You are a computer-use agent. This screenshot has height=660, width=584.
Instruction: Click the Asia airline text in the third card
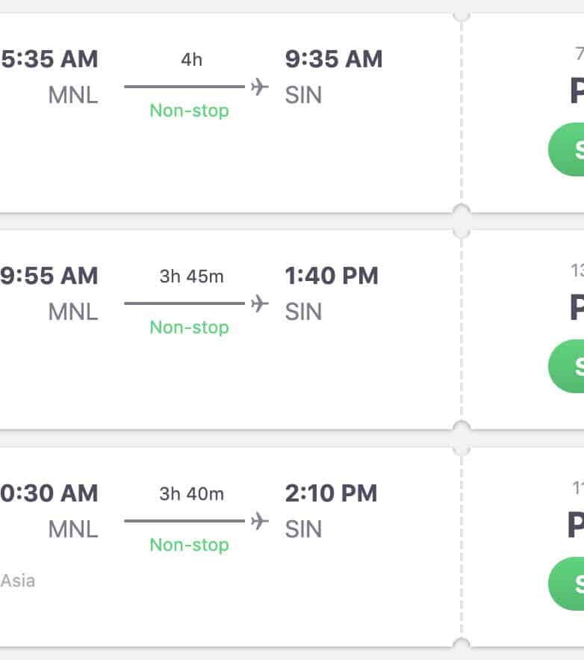(18, 580)
